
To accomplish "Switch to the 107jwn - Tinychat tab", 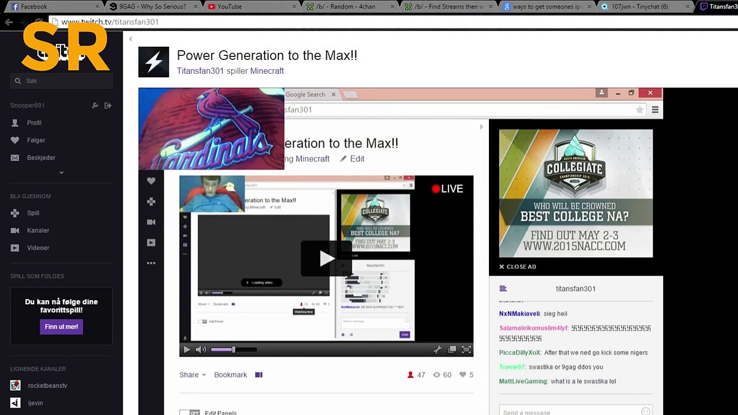I will (x=646, y=6).
